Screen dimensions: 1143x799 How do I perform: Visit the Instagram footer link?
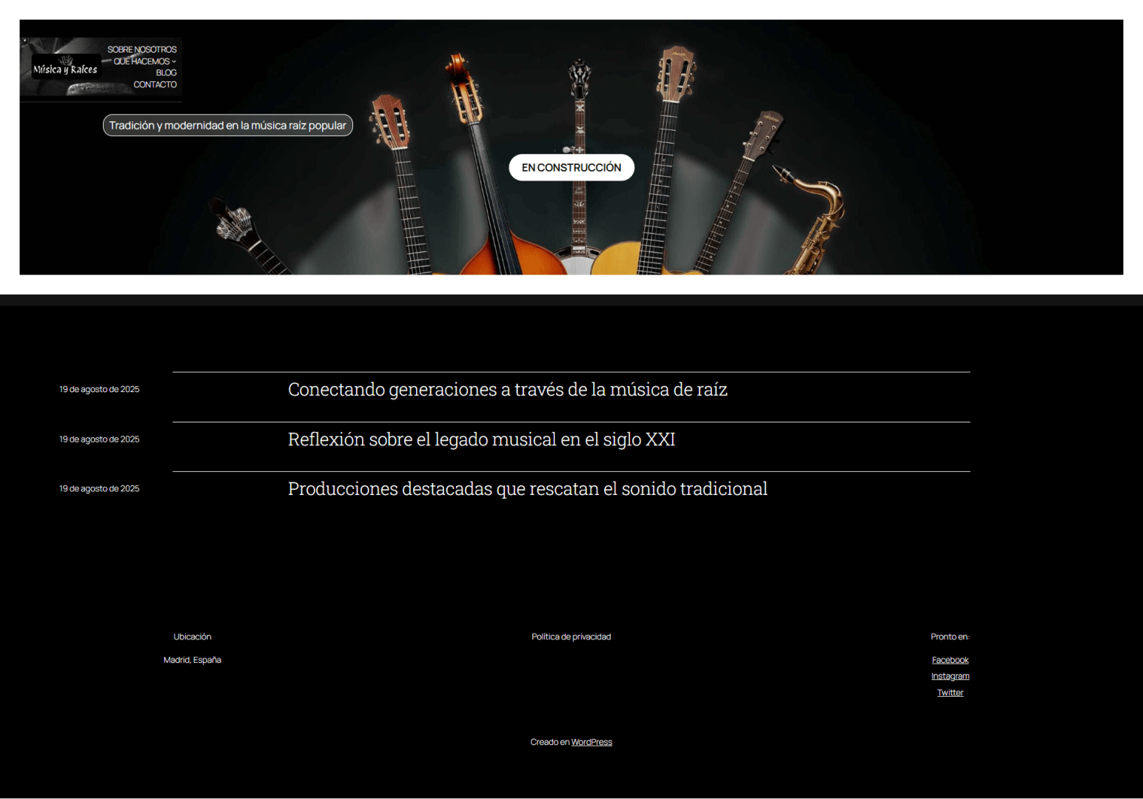coord(950,676)
